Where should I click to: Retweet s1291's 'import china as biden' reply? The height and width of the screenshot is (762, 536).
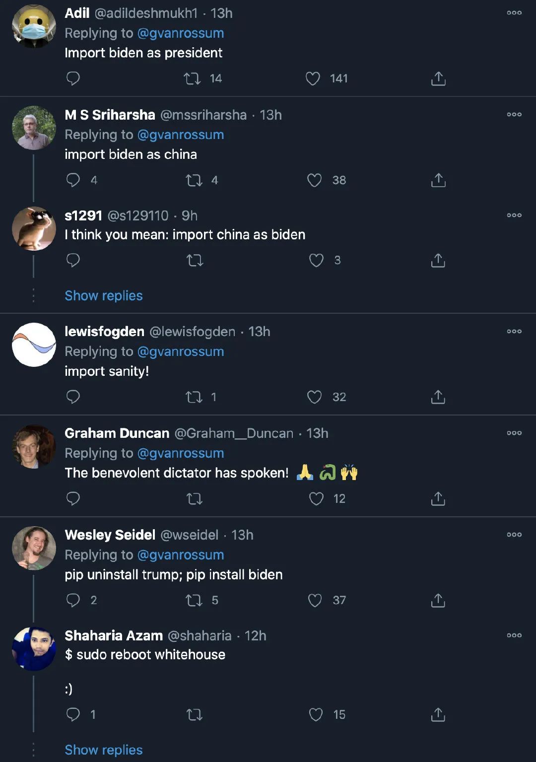click(195, 261)
